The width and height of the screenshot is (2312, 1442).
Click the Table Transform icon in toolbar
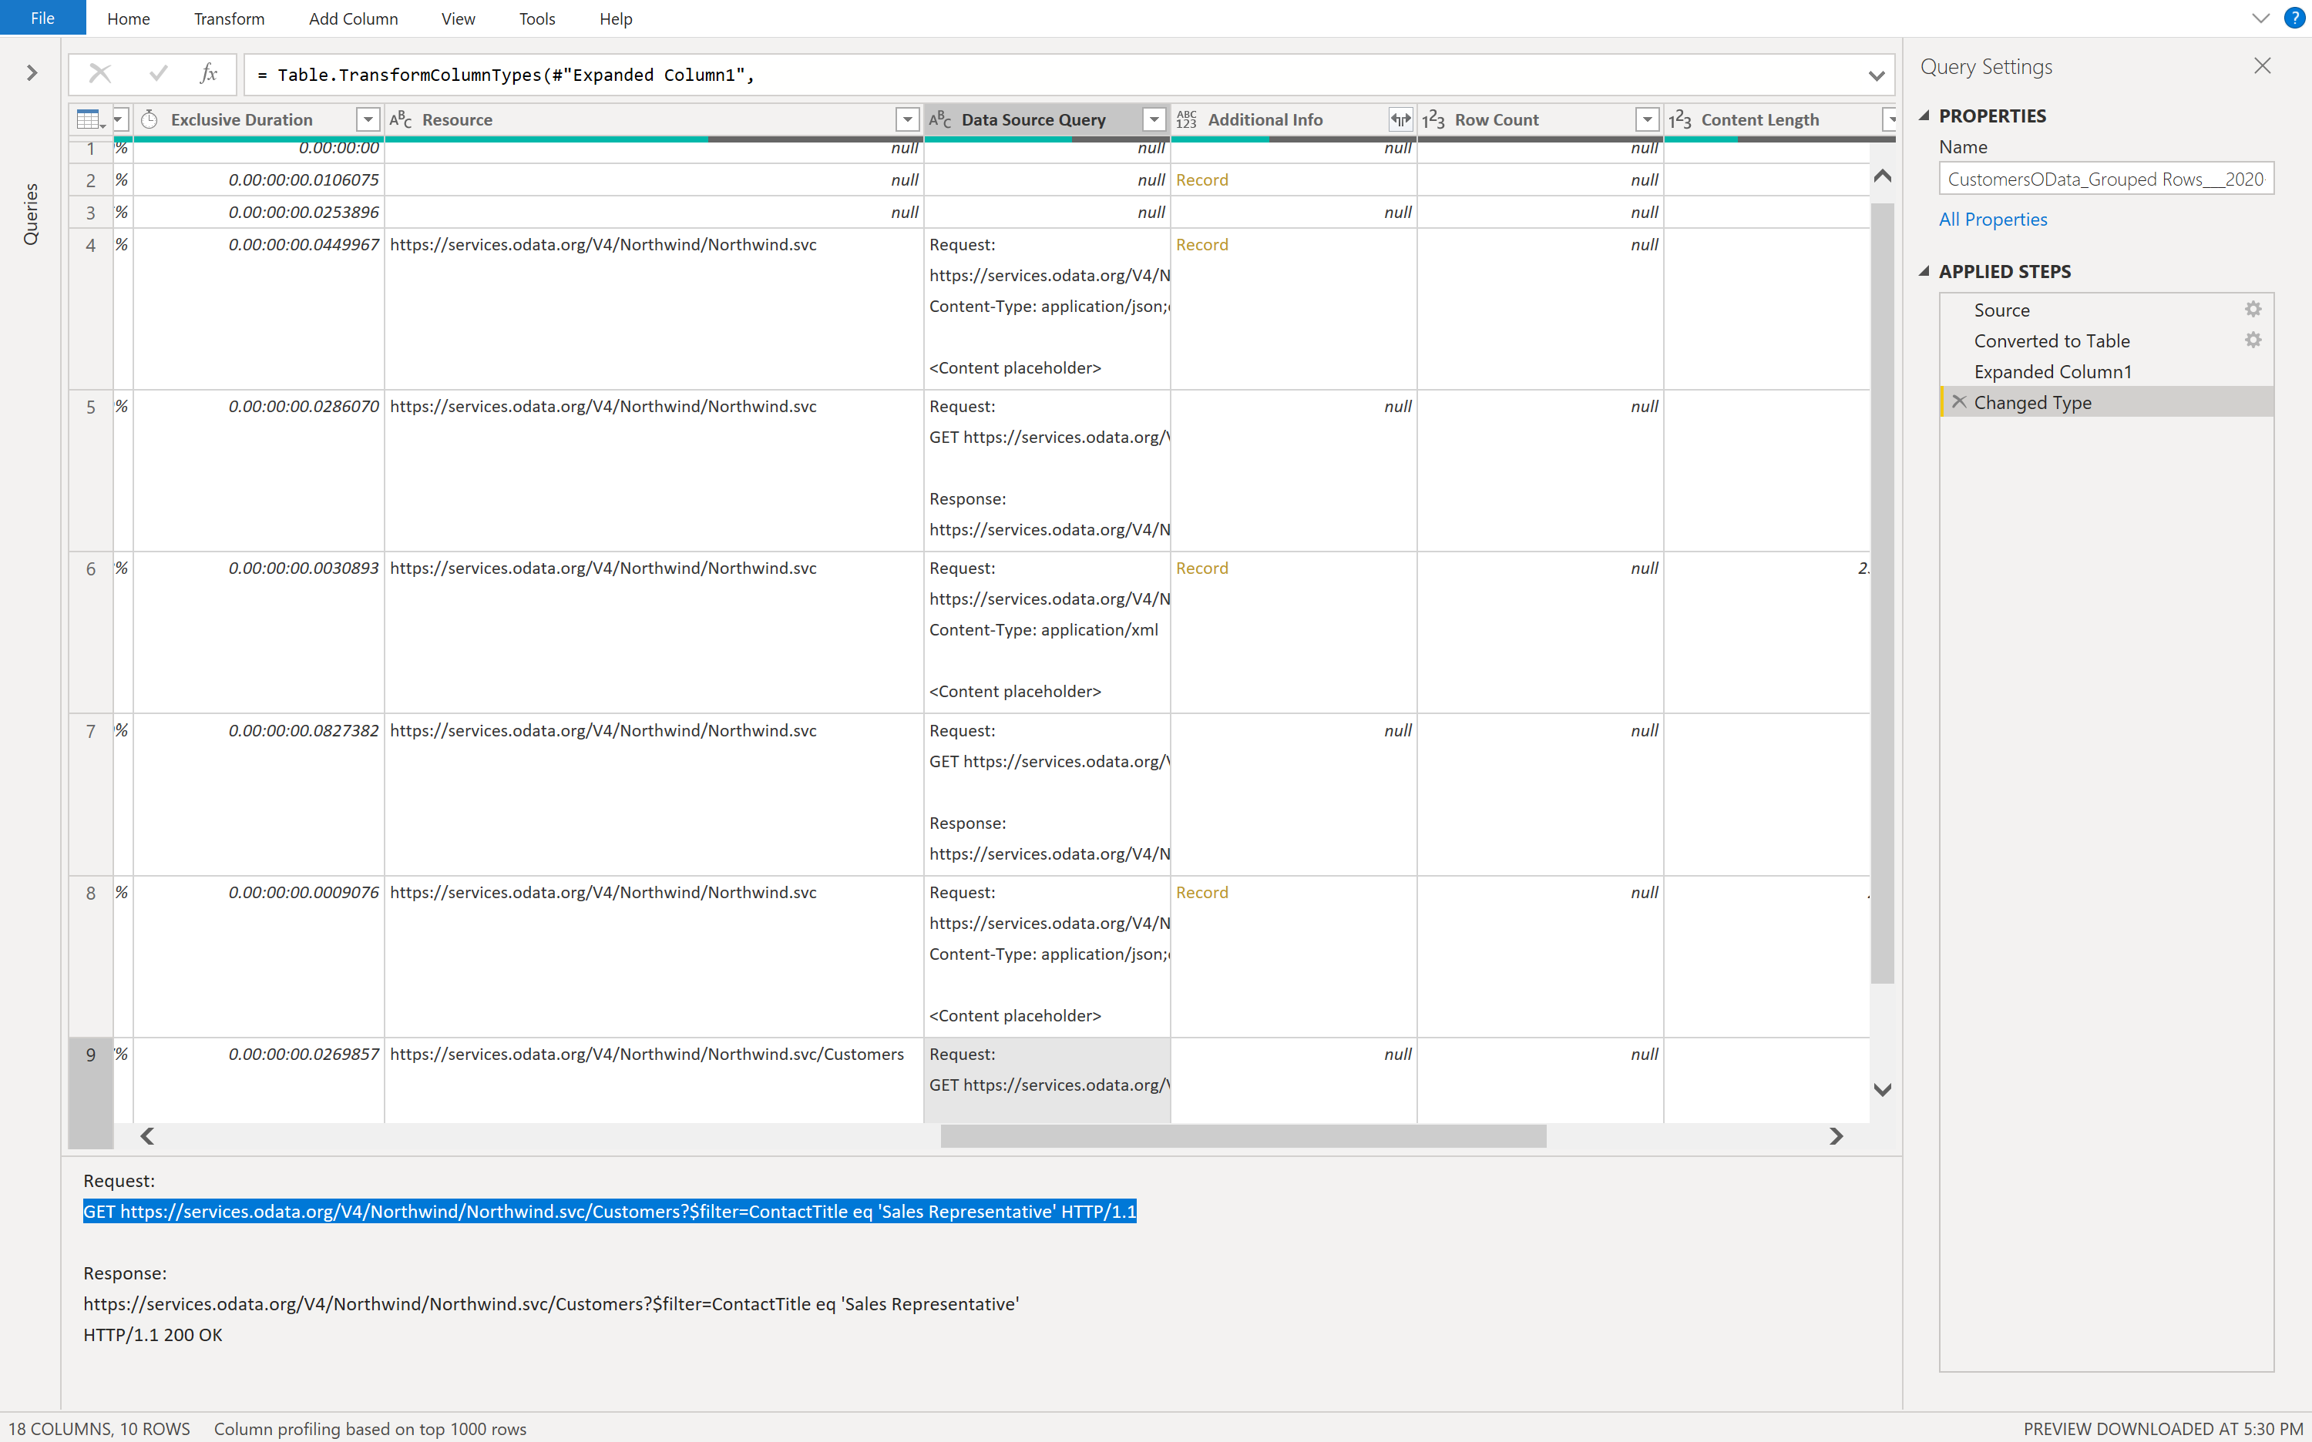88,118
